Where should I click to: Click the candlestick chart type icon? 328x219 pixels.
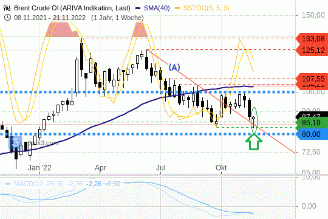point(7,8)
